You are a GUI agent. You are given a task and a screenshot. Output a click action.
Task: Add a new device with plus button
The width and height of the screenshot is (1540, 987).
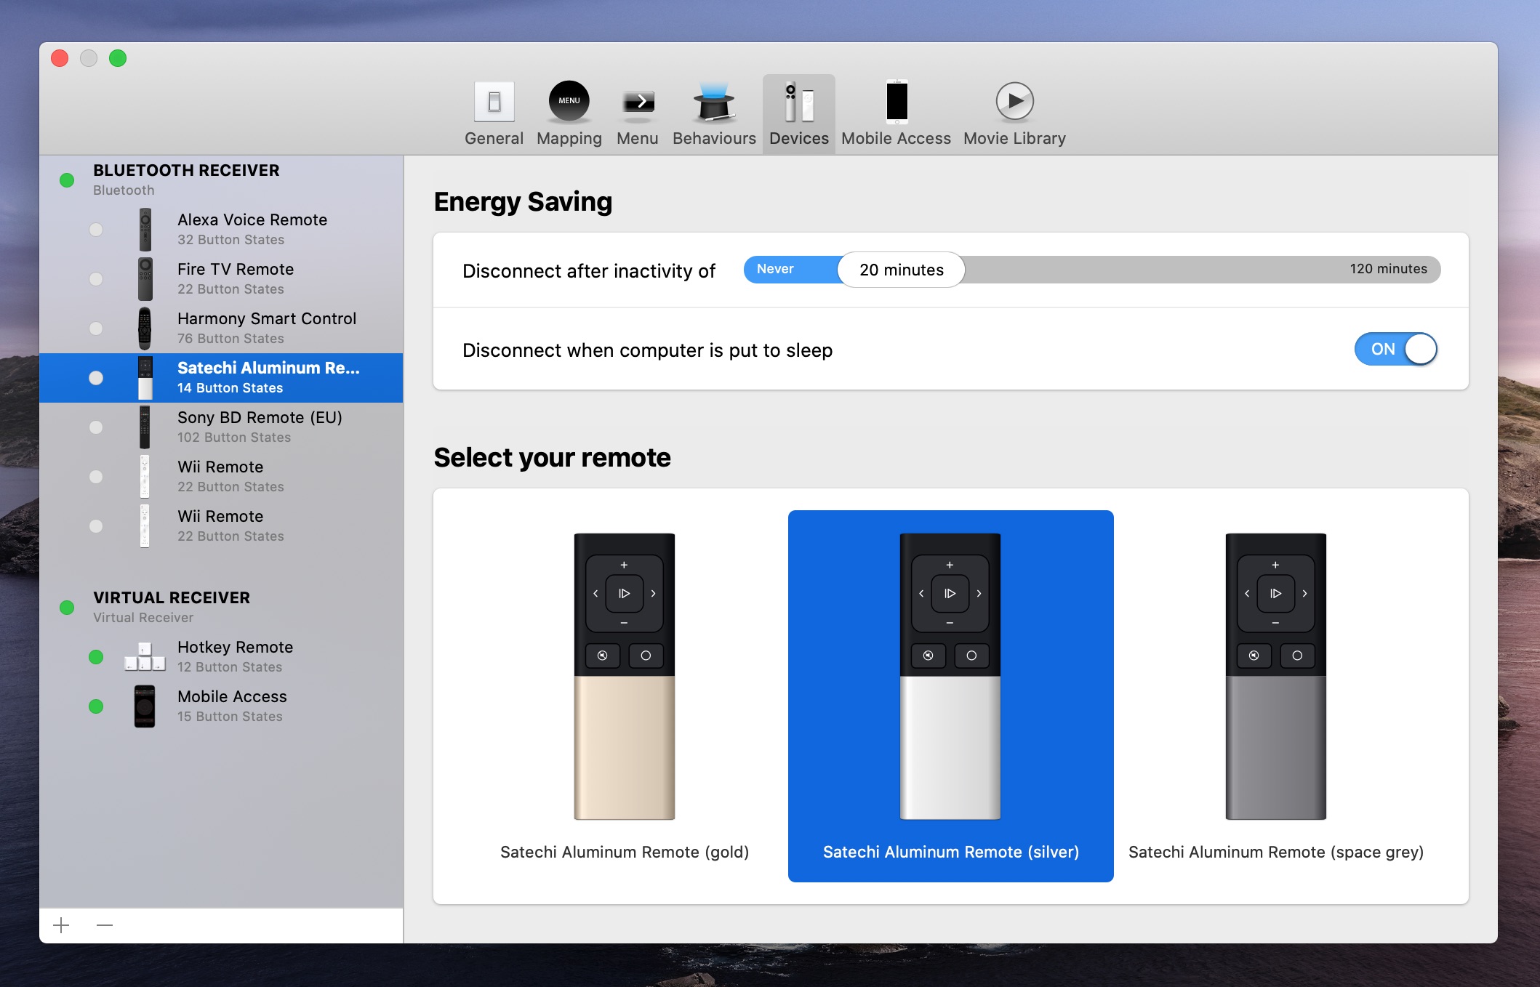(x=61, y=925)
